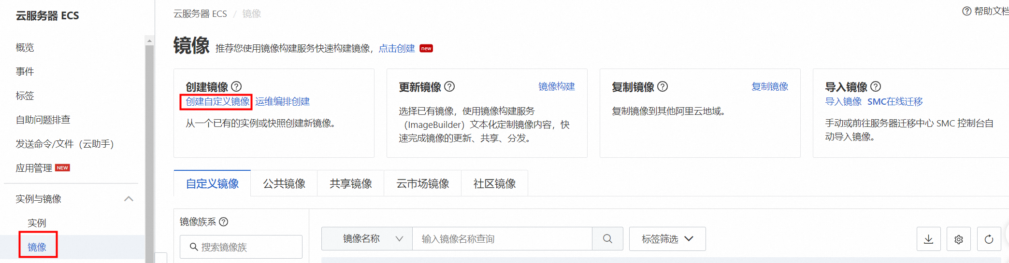The height and width of the screenshot is (263, 1009).
Task: Click help icon beside 创建镜像
Action: coord(236,86)
